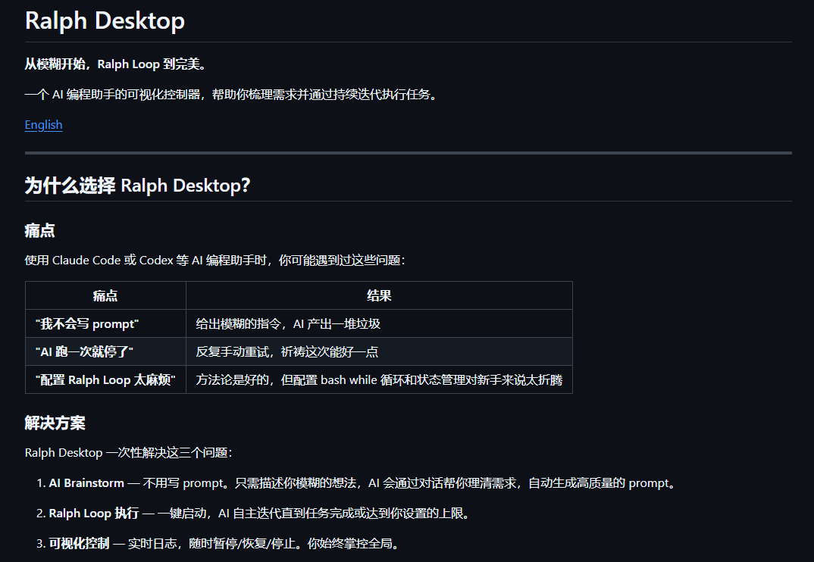This screenshot has height=562, width=814.
Task: Click the English language link
Action: [x=43, y=125]
